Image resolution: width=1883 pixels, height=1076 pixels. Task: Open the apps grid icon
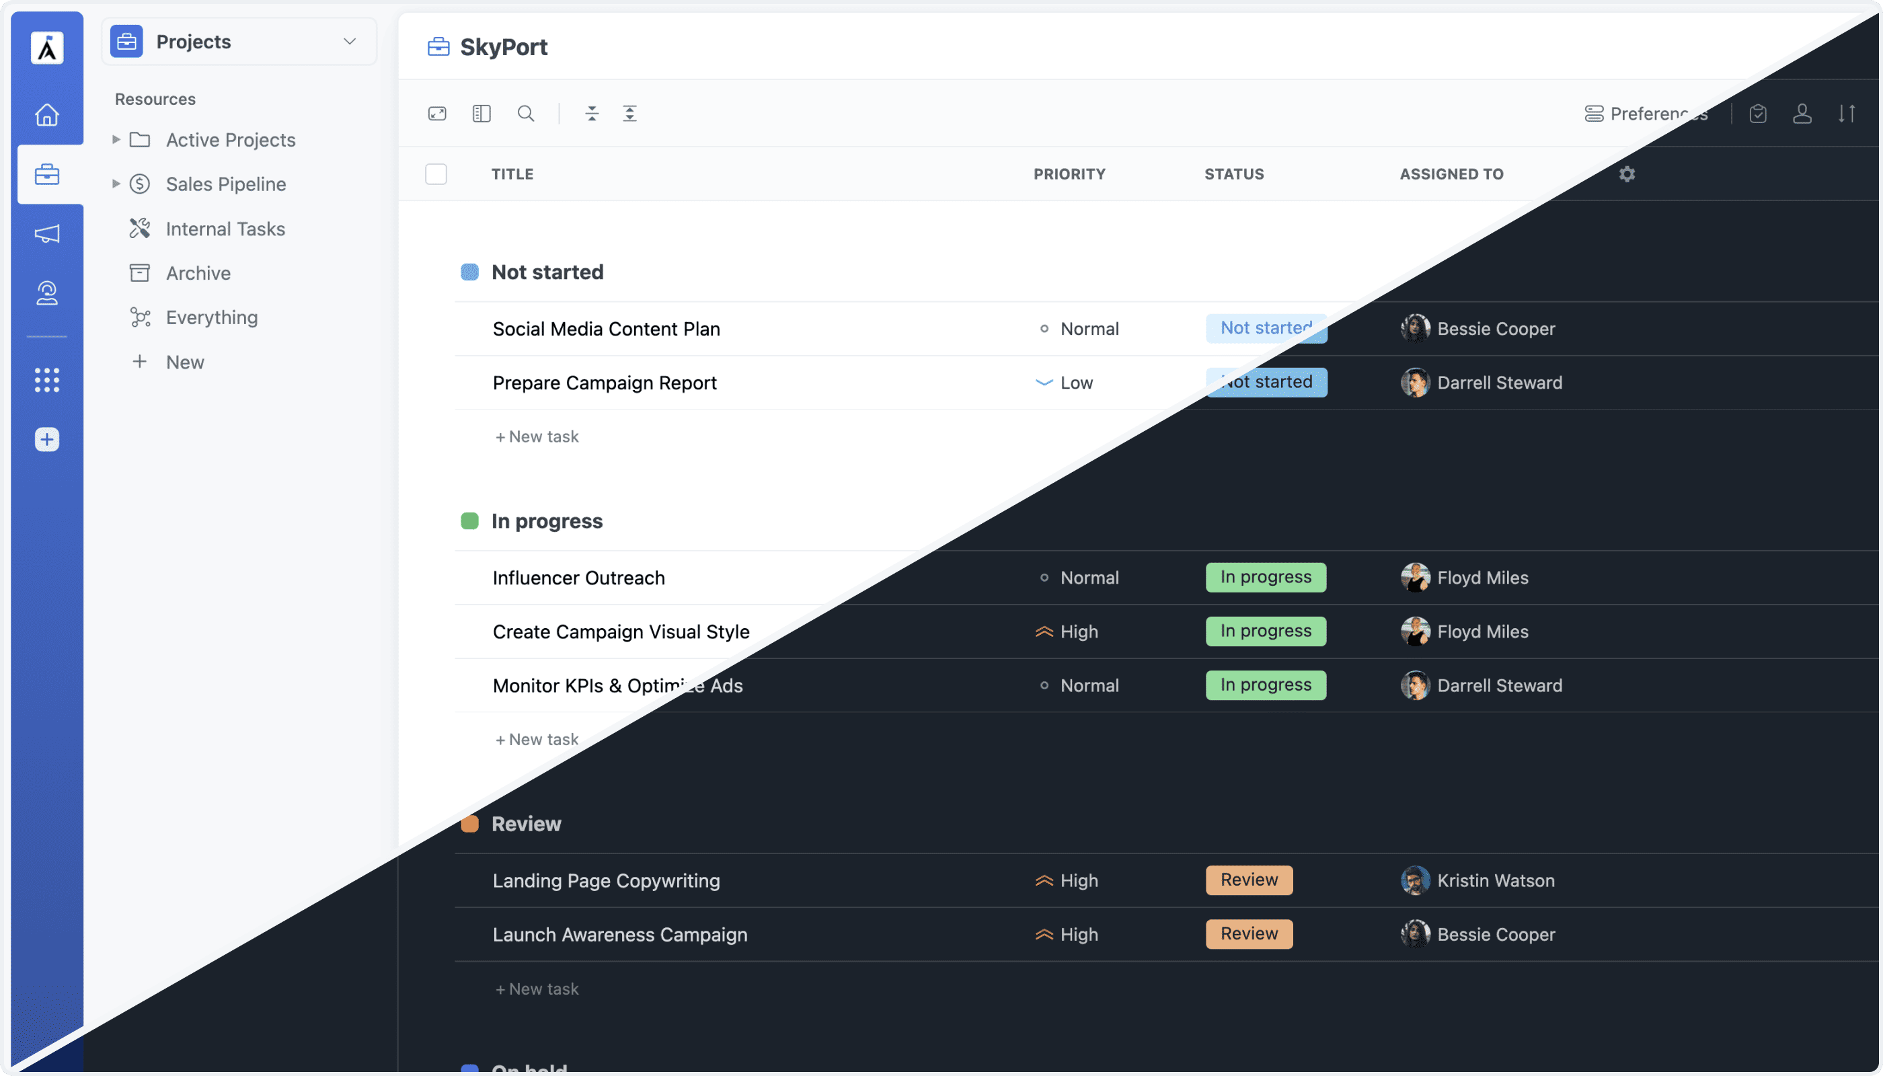(47, 380)
